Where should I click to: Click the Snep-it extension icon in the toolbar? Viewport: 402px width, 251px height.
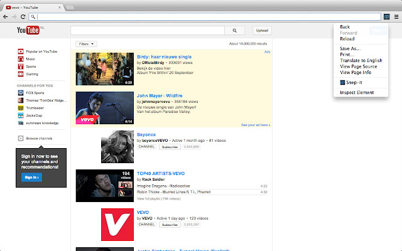coord(388,16)
